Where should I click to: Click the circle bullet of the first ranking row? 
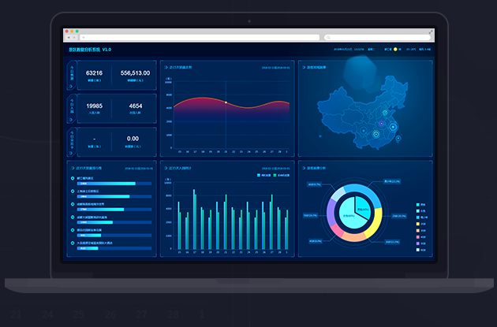tap(73, 178)
